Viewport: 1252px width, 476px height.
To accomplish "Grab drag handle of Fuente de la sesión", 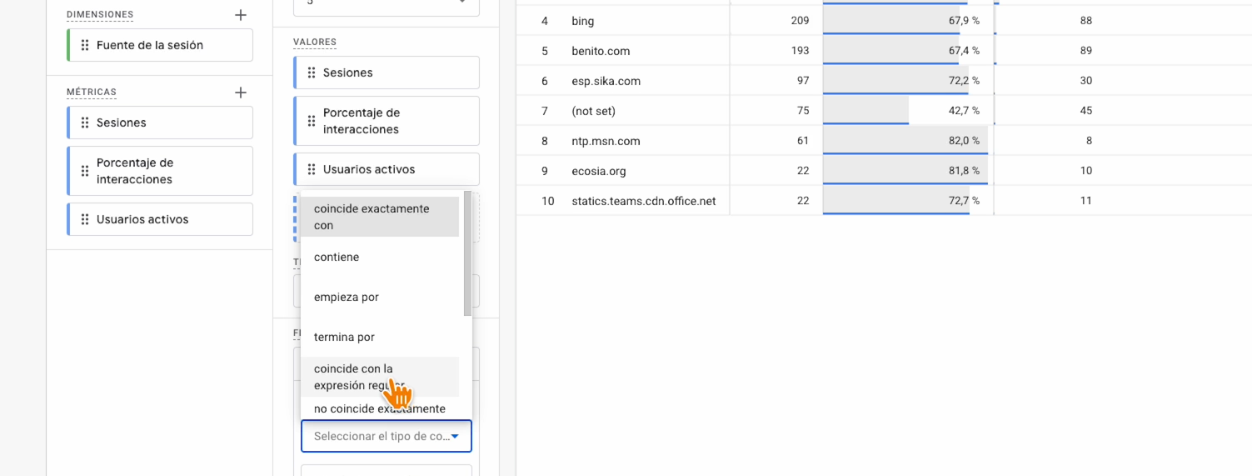I will (x=84, y=45).
